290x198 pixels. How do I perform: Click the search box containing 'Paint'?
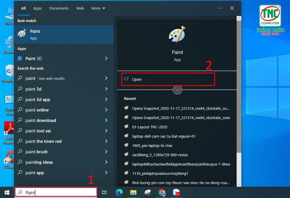[56, 192]
